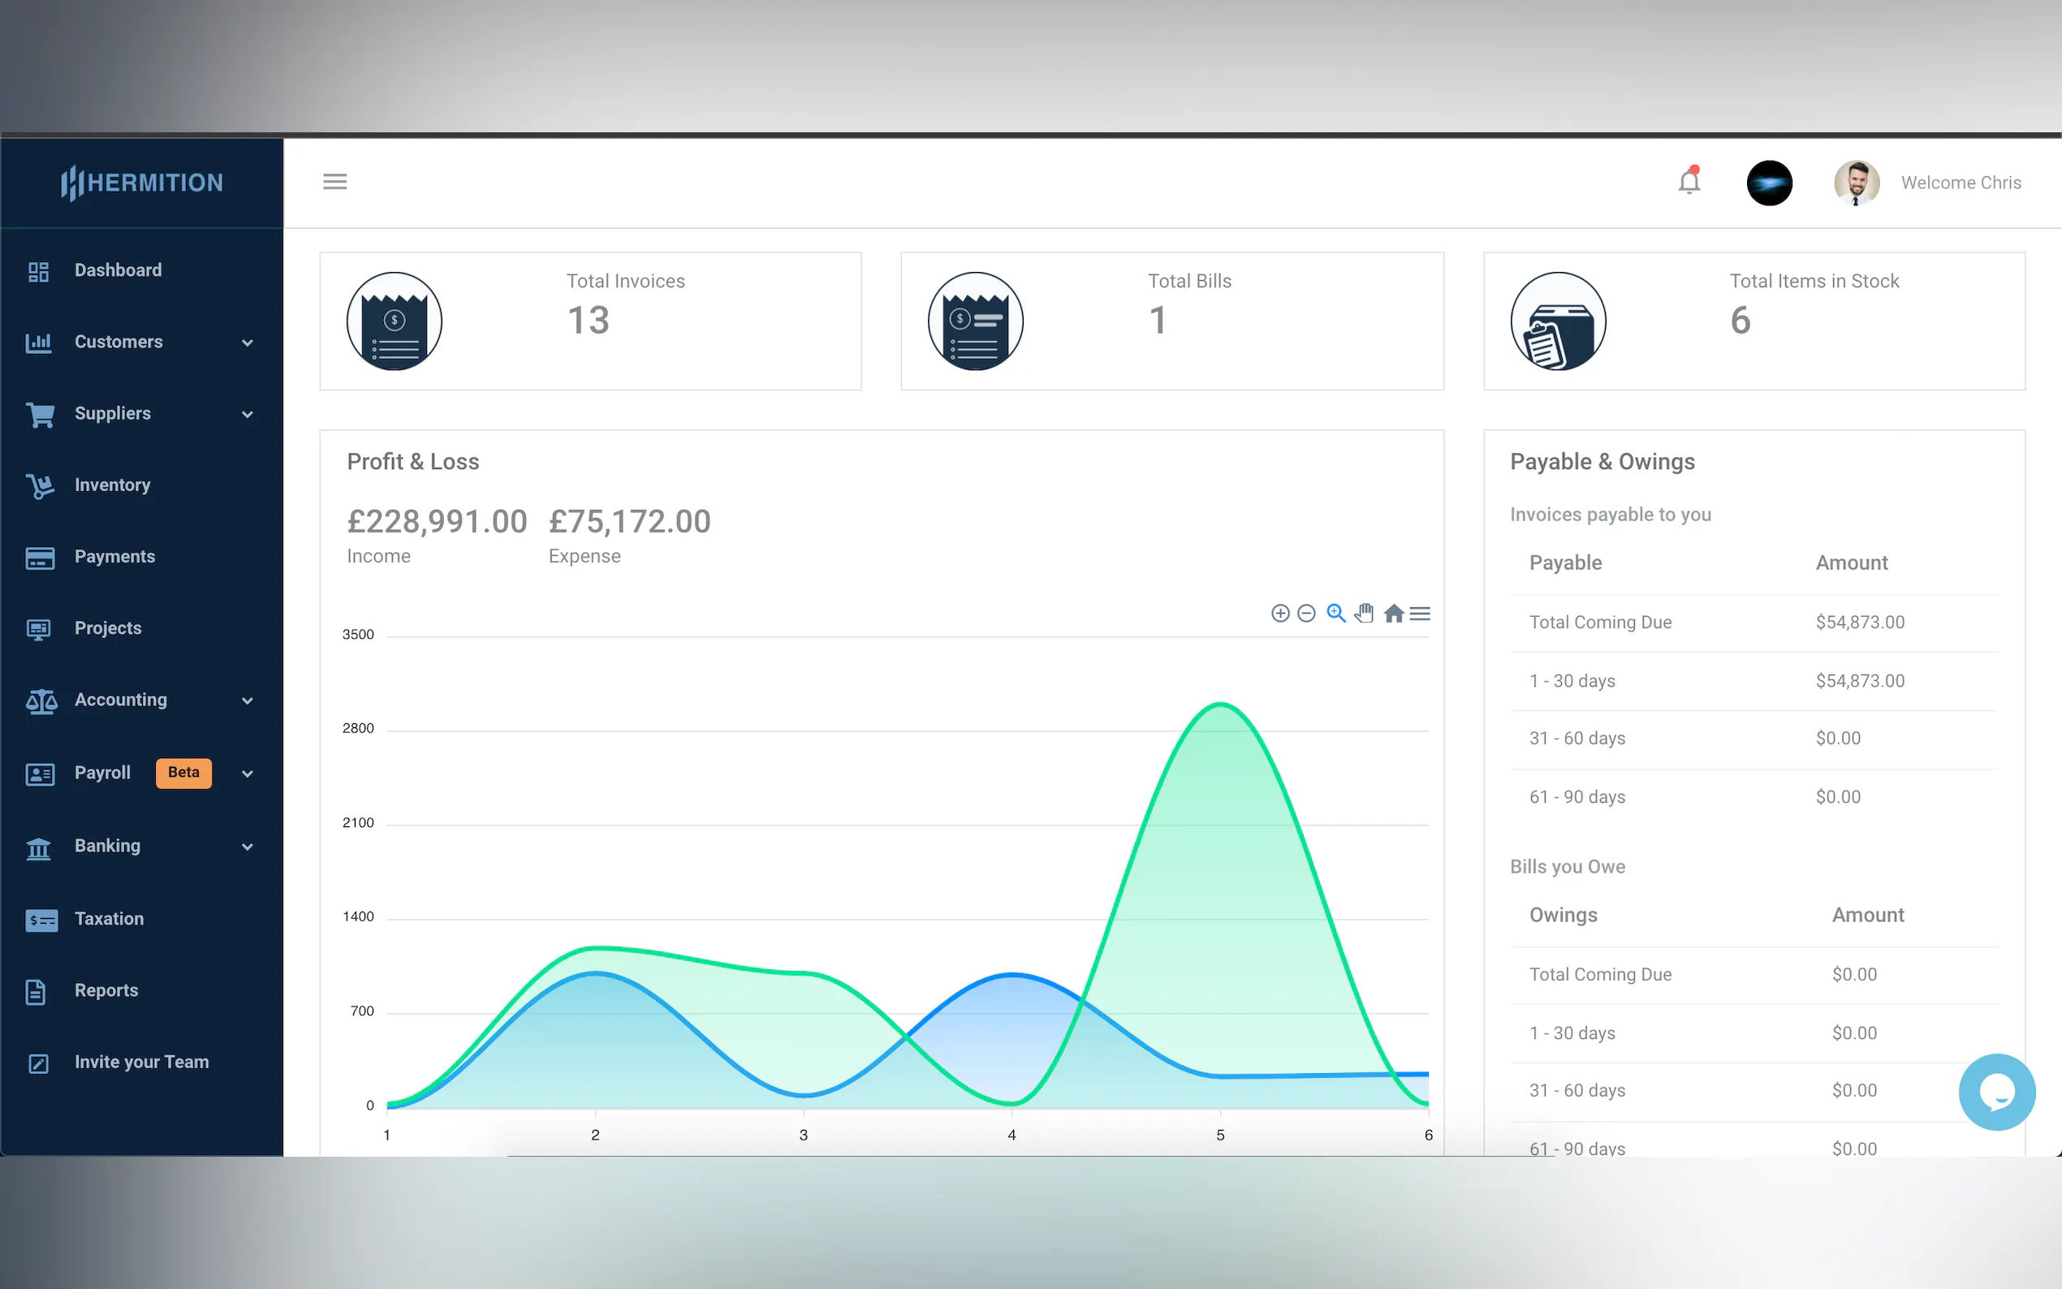The height and width of the screenshot is (1289, 2062).
Task: Open the live chat bubble
Action: coord(1996,1092)
